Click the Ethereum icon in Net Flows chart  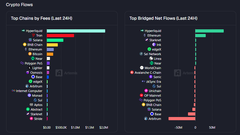tap(145, 35)
